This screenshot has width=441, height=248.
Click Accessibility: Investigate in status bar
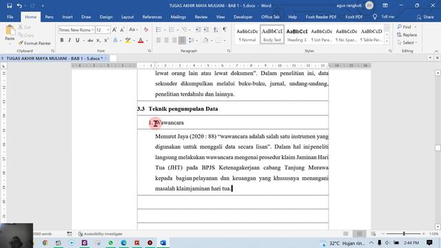pyautogui.click(x=100, y=234)
